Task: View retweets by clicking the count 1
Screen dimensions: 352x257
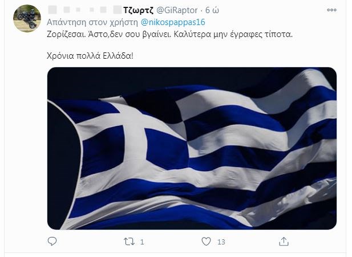Action: (142, 242)
